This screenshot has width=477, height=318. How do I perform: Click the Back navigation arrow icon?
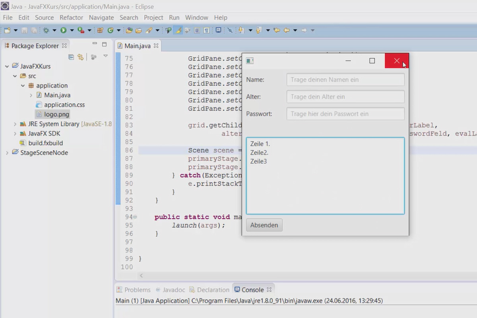point(286,30)
